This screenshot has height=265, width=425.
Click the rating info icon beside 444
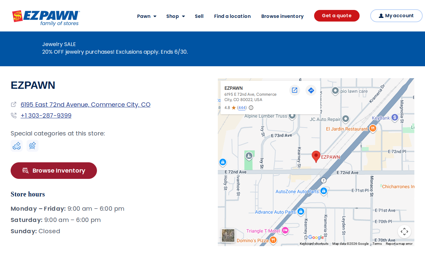(x=251, y=108)
